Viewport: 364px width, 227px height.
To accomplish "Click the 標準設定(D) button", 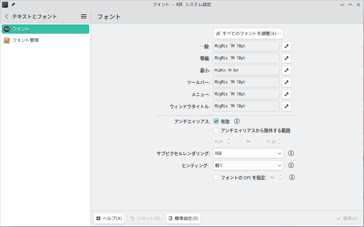I will [x=183, y=218].
